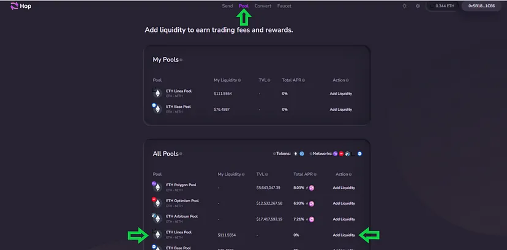Image resolution: width=507 pixels, height=250 pixels.
Task: Toggle the light/dark theme sun icon
Action: click(x=404, y=6)
